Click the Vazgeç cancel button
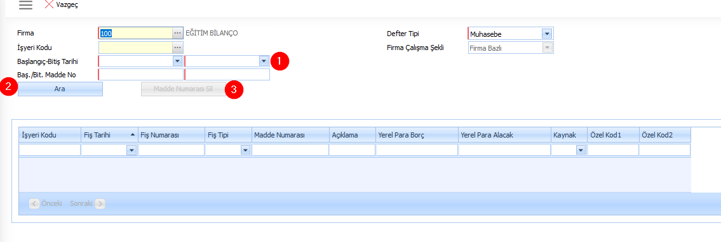The height and width of the screenshot is (242, 721). [61, 5]
